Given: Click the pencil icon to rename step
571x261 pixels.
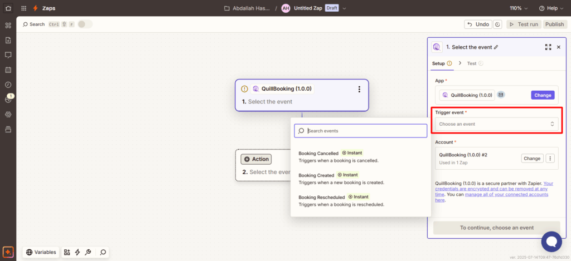Looking at the screenshot, I should (x=496, y=47).
